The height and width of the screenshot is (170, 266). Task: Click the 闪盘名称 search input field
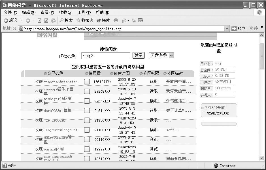(x=106, y=56)
